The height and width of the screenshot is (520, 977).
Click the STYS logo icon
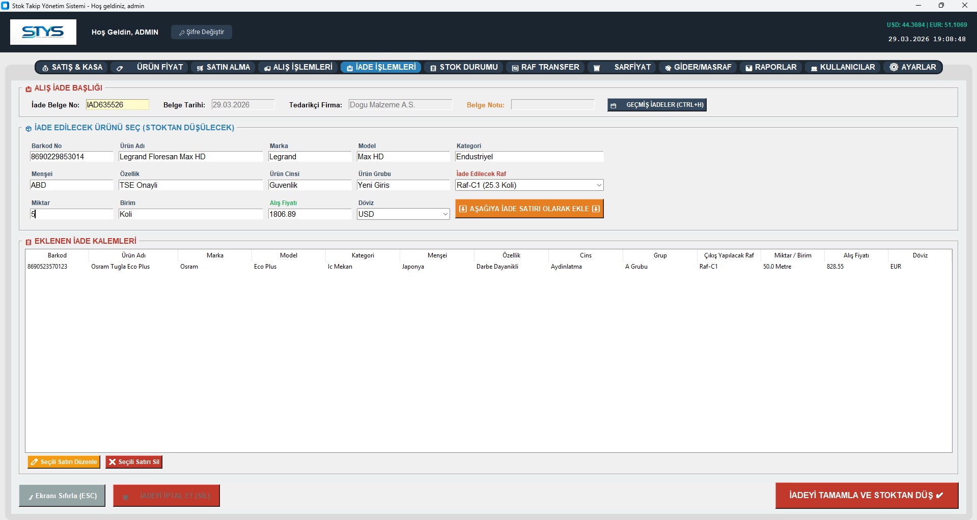[x=43, y=32]
